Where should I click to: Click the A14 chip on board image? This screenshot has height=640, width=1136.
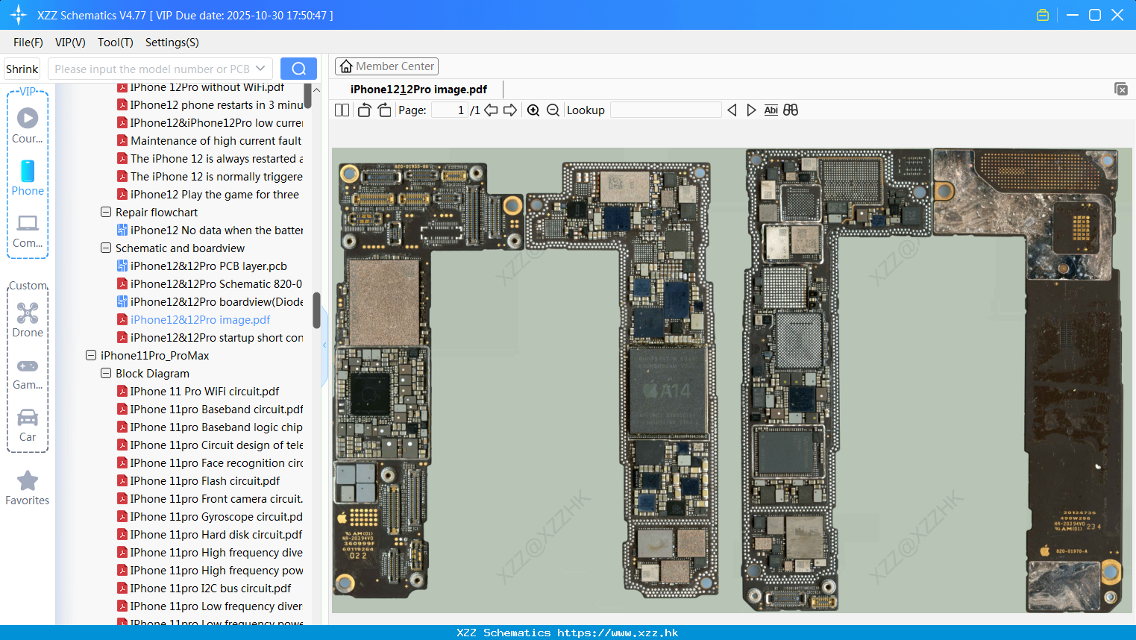[x=669, y=391]
